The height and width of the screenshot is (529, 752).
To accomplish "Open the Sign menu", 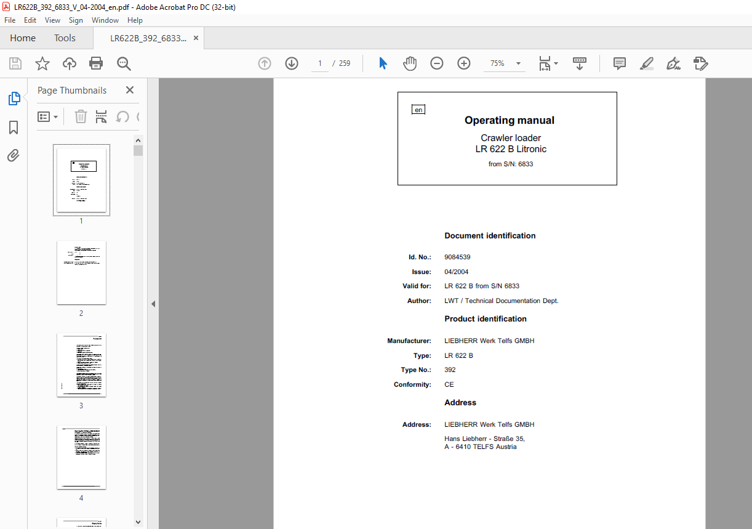I will 76,20.
